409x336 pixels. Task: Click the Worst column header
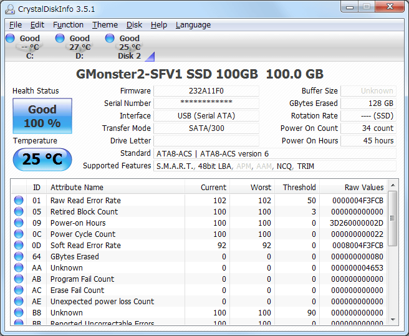coord(252,187)
